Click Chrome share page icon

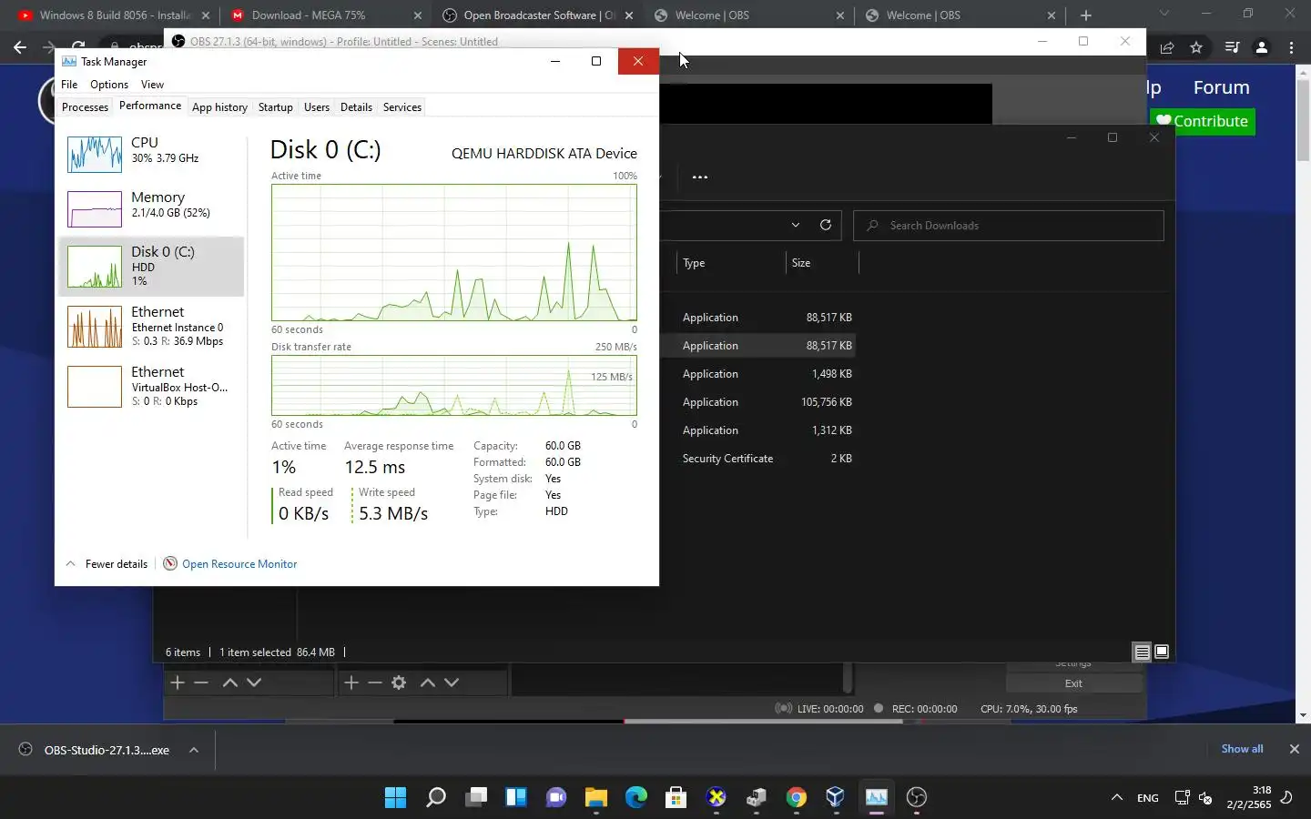1167,47
